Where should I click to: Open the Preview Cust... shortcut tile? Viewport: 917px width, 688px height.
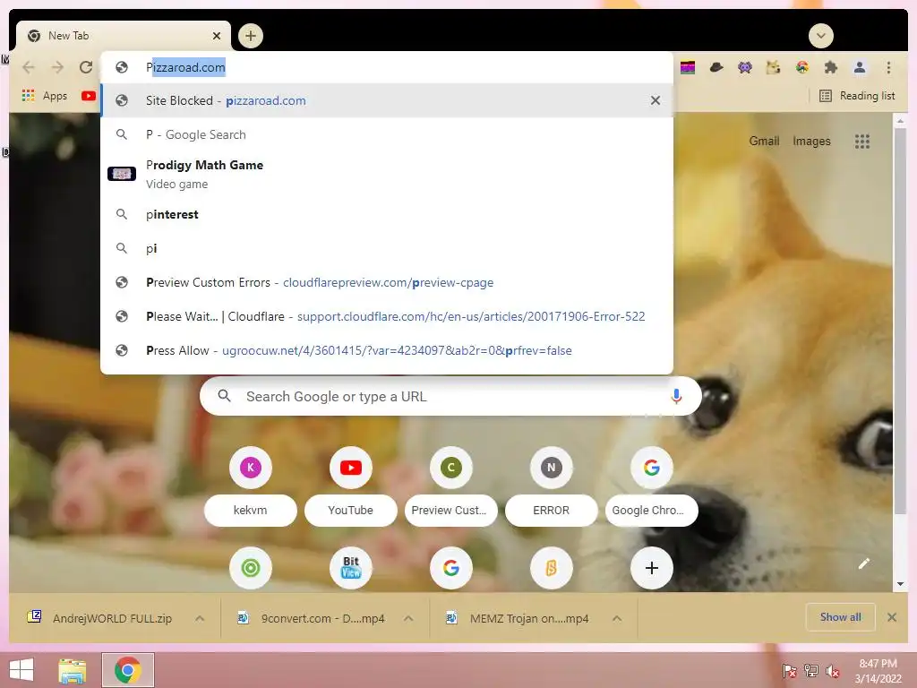point(450,486)
